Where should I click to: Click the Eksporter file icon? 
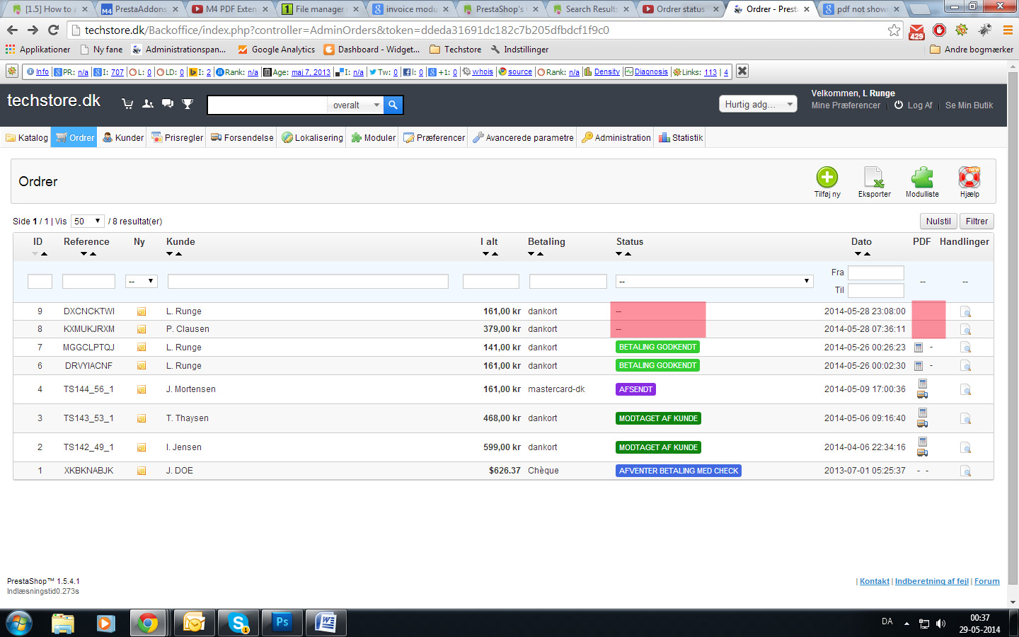point(874,177)
